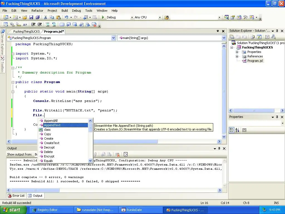Click the Paste clipboard icon
This screenshot has height=214, width=285.
[x=58, y=17]
